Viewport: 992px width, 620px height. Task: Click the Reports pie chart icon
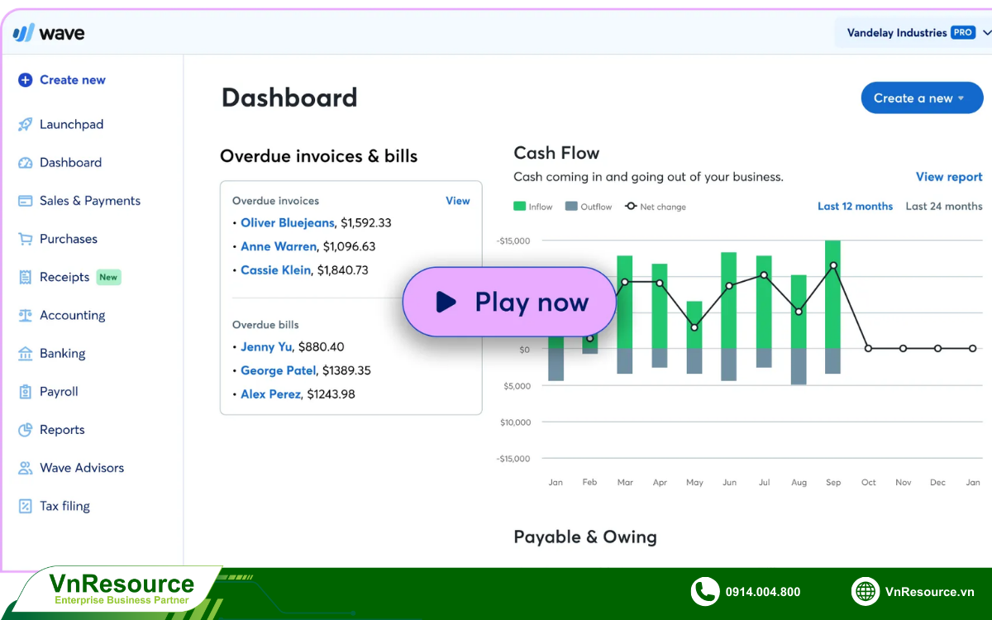tap(25, 430)
